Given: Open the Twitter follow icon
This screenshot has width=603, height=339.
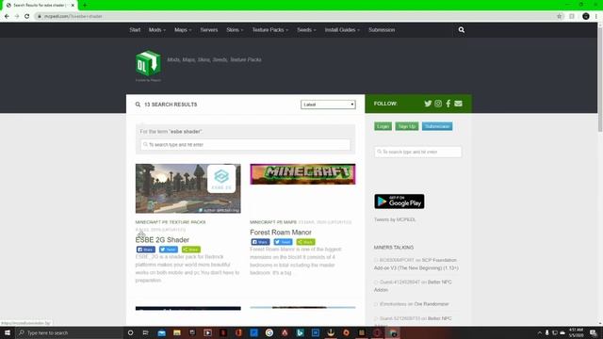Looking at the screenshot, I should (428, 104).
